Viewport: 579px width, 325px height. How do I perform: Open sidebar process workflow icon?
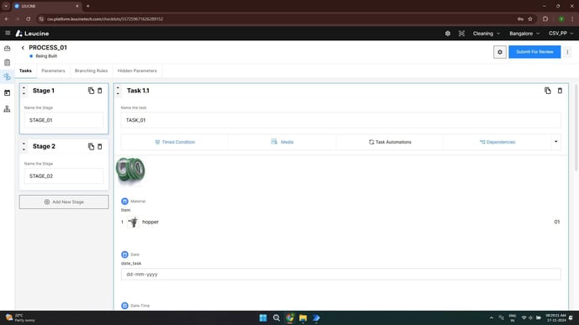click(7, 76)
